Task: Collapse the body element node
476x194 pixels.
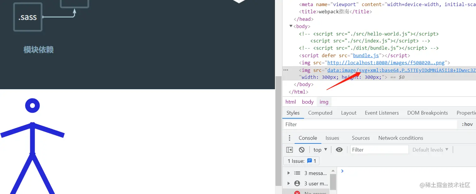Action: pyautogui.click(x=291, y=26)
